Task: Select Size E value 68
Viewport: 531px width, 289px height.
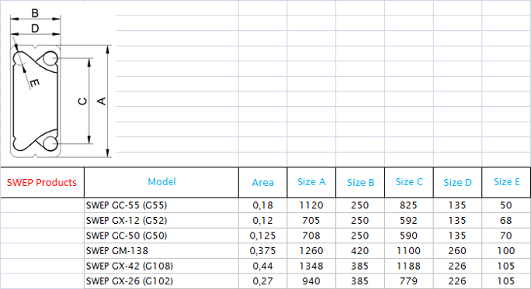Action: click(506, 220)
